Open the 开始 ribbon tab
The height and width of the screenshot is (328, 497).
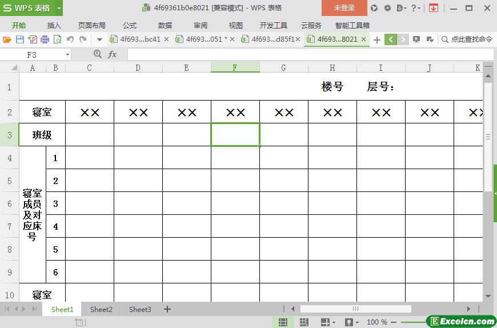pyautogui.click(x=19, y=25)
